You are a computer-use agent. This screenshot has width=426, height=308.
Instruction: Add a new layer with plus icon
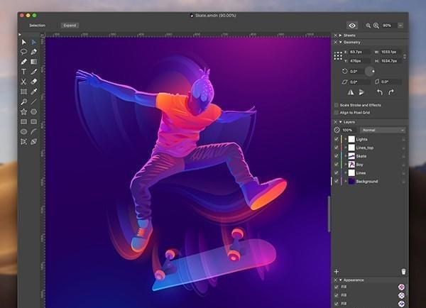tap(337, 271)
